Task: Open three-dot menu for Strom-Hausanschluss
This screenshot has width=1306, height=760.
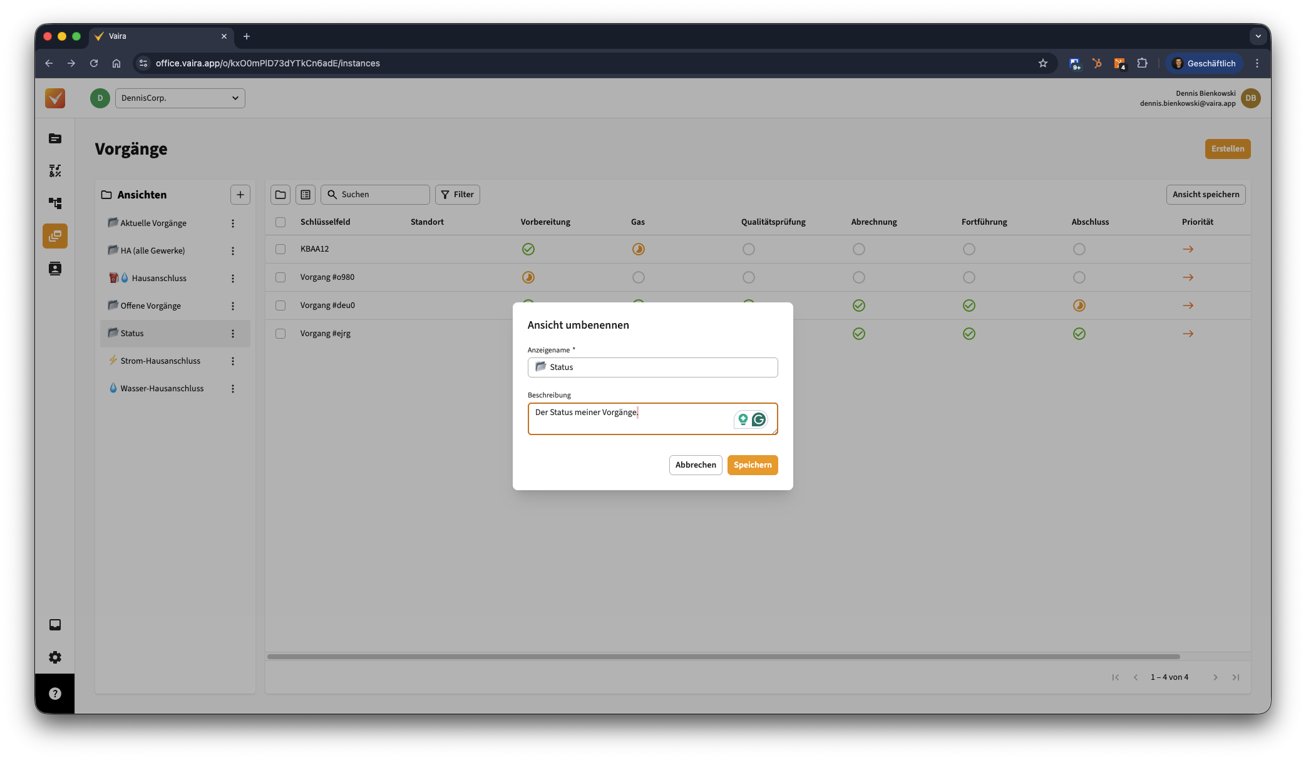Action: [233, 361]
